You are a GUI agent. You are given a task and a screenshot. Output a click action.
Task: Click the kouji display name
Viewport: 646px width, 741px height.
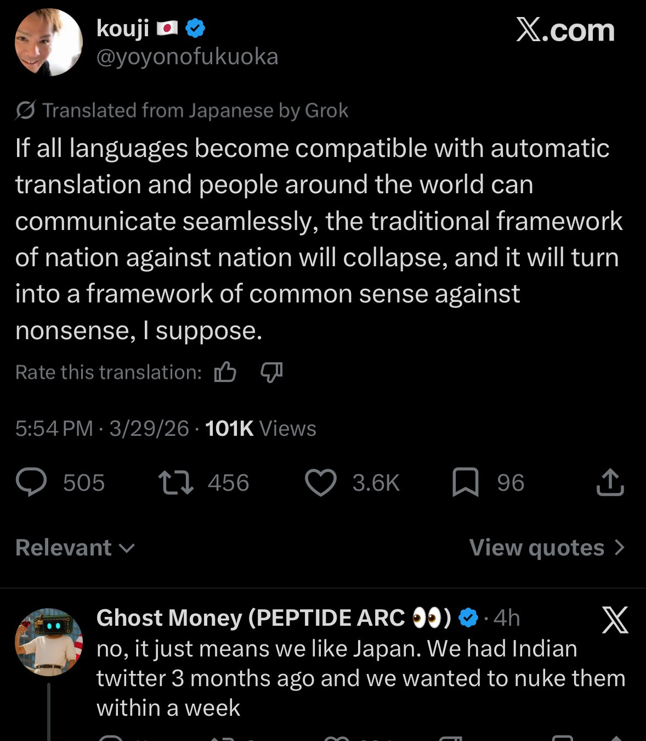122,28
